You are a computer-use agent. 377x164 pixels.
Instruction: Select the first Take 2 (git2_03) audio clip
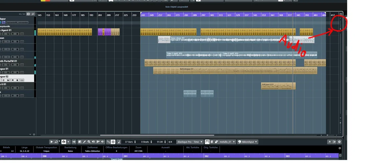(x=194, y=55)
